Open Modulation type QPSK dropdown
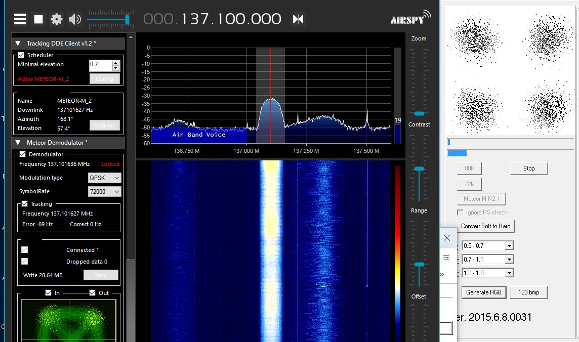579x342 pixels. 104,178
